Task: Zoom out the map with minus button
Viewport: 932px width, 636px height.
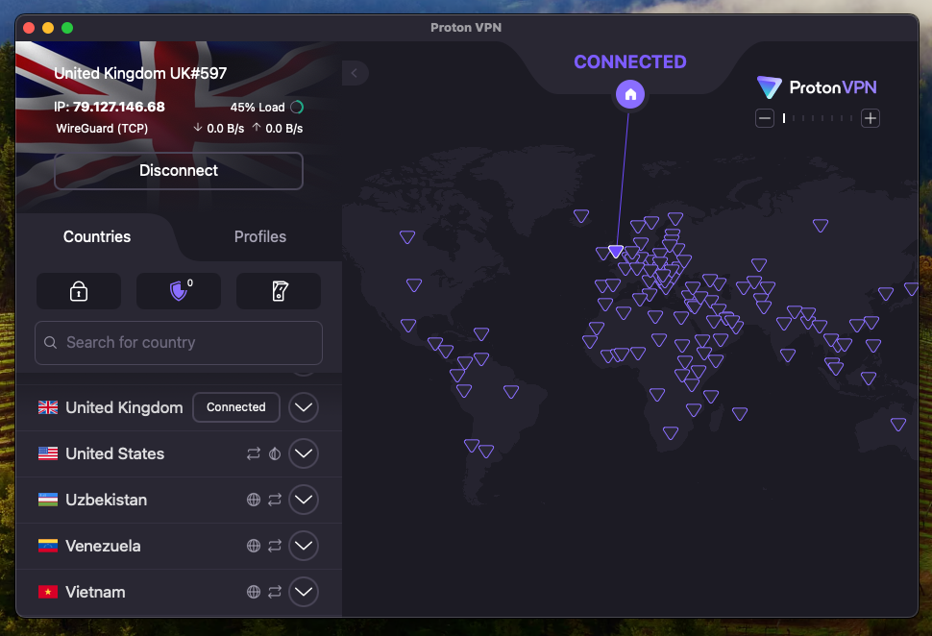Action: pos(765,118)
